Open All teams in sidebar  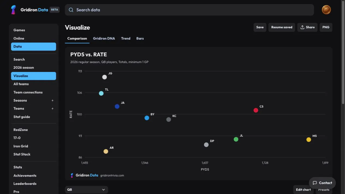point(34,84)
